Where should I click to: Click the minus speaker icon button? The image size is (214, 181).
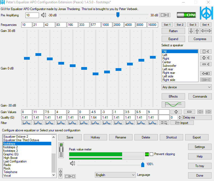tap(206, 64)
